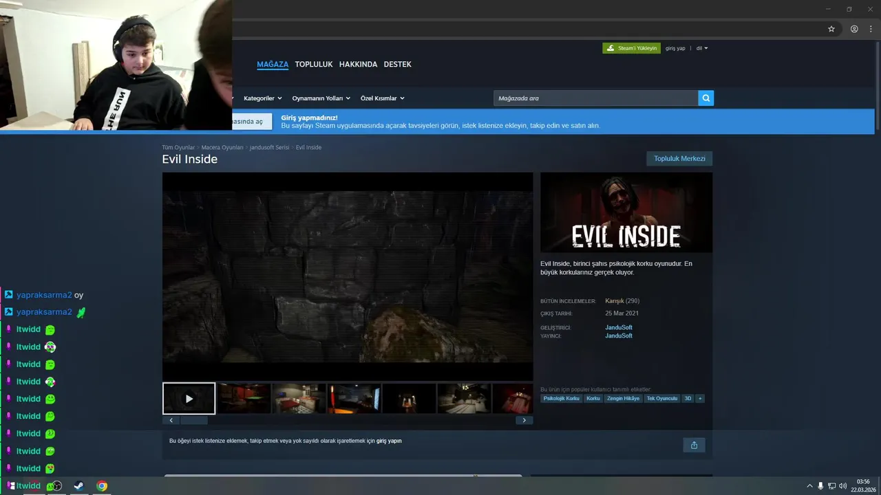Click the yapraksarma2 'oy' chat message
This screenshot has width=881, height=495.
(50, 295)
